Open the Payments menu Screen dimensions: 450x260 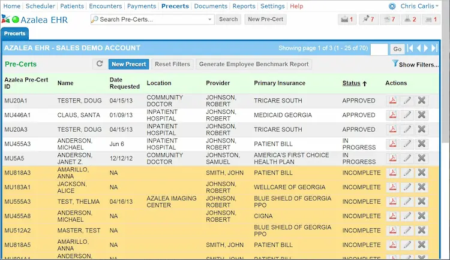[x=142, y=6]
